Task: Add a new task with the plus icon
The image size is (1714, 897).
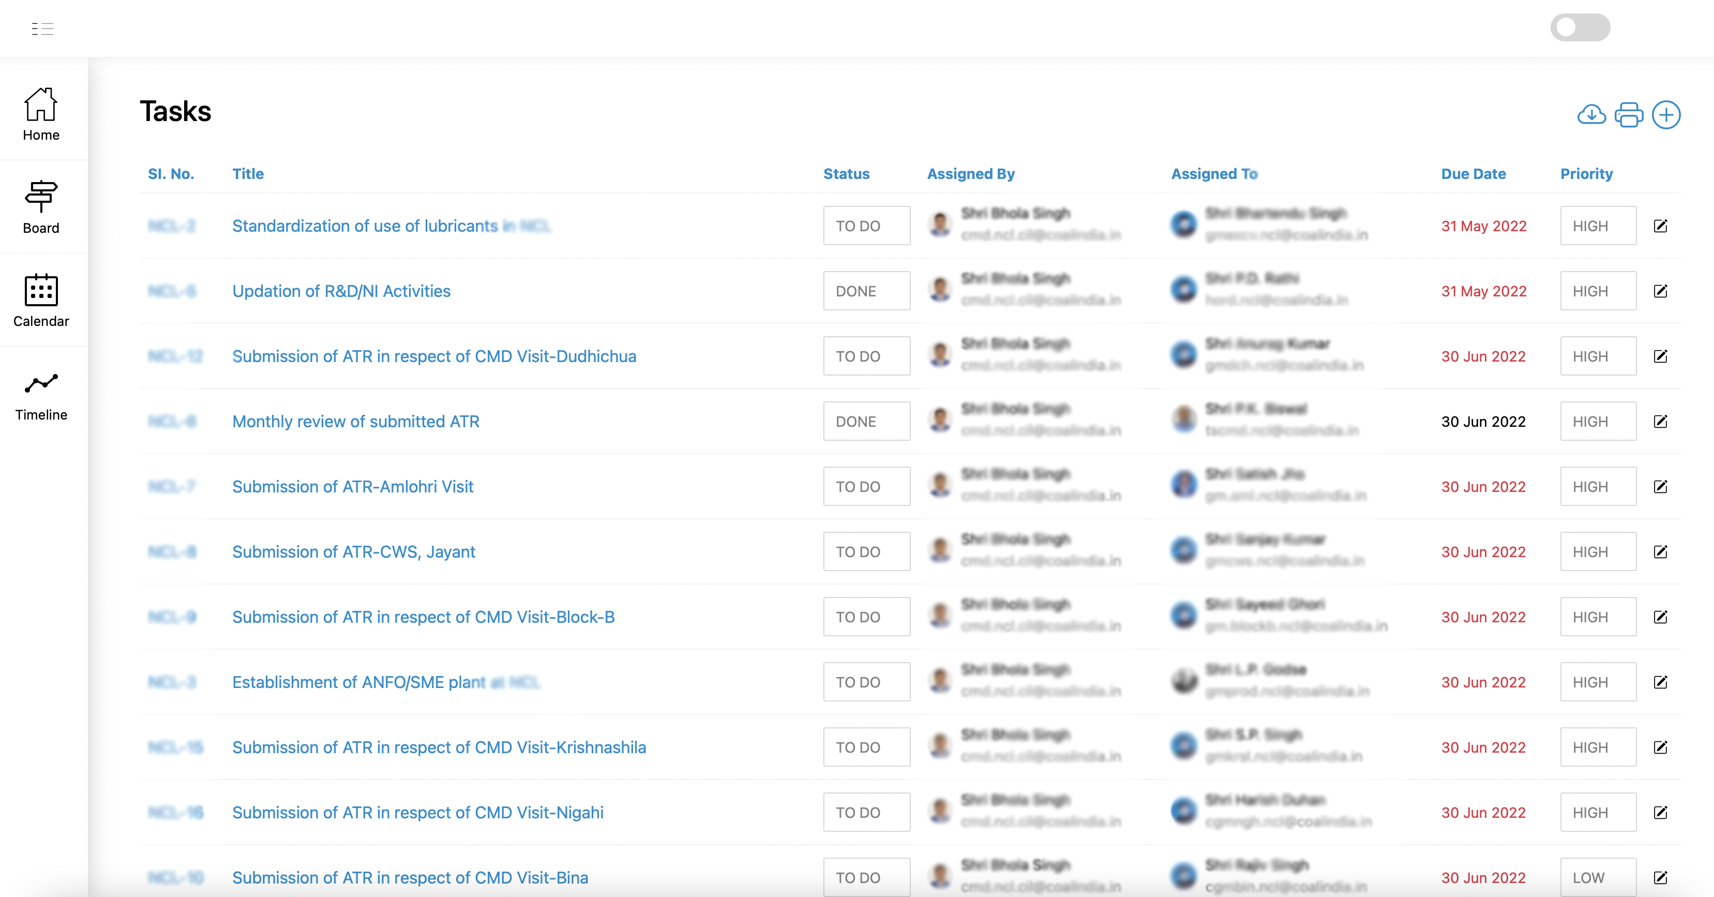Action: coord(1666,114)
